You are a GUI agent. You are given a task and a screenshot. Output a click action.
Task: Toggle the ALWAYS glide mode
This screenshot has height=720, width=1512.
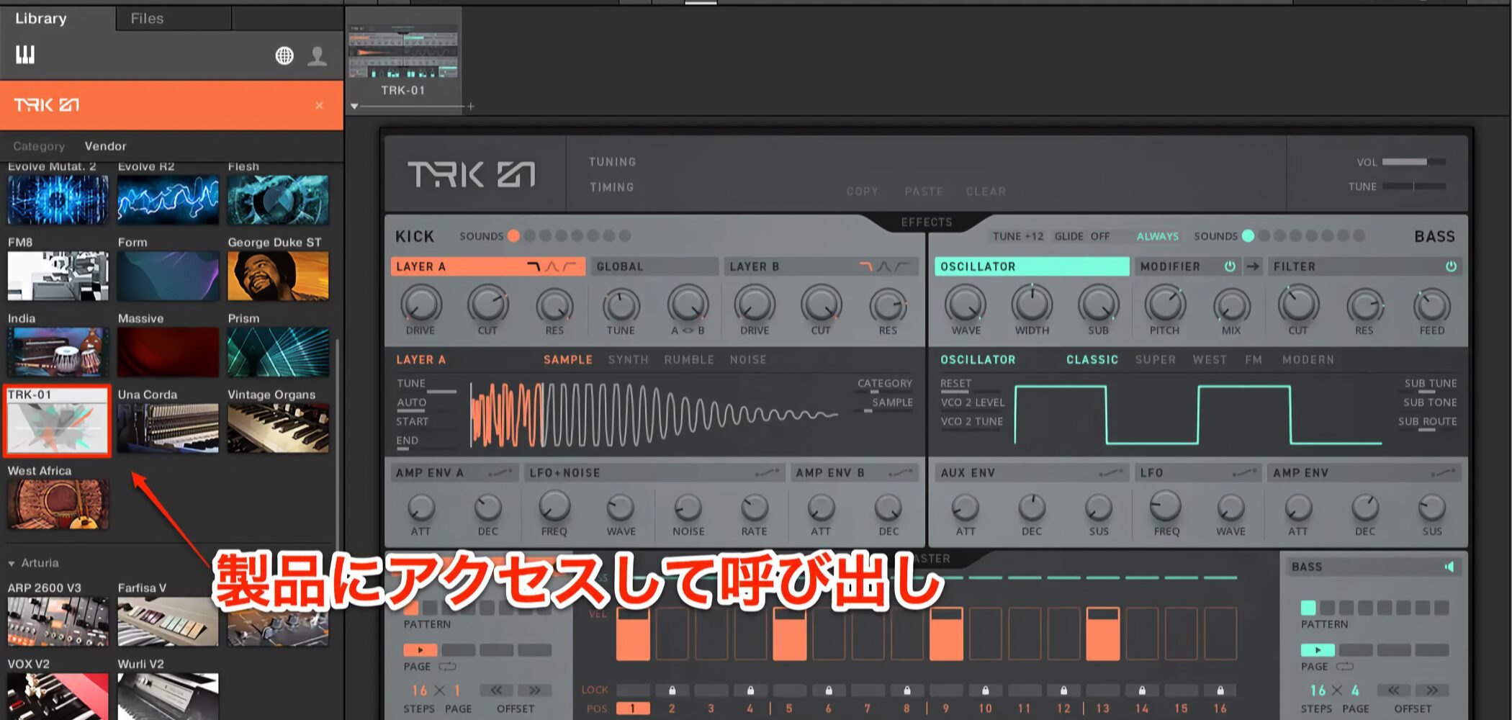[1158, 236]
